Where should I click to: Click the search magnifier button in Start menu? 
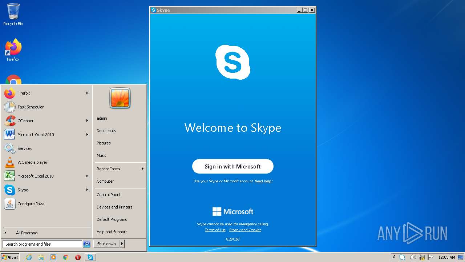click(x=86, y=244)
